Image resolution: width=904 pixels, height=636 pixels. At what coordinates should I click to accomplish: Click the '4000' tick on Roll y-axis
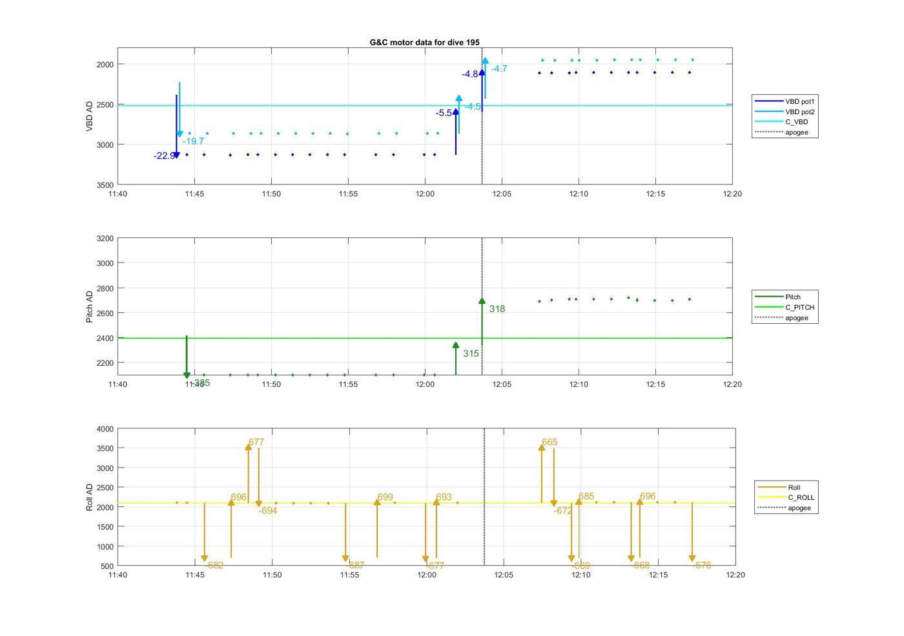(x=105, y=429)
